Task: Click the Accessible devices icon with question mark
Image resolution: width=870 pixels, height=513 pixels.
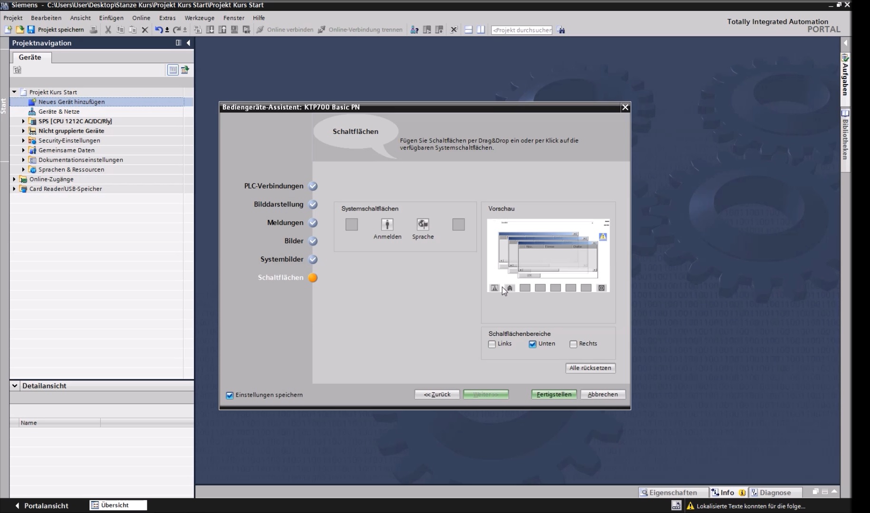Action: tap(415, 29)
